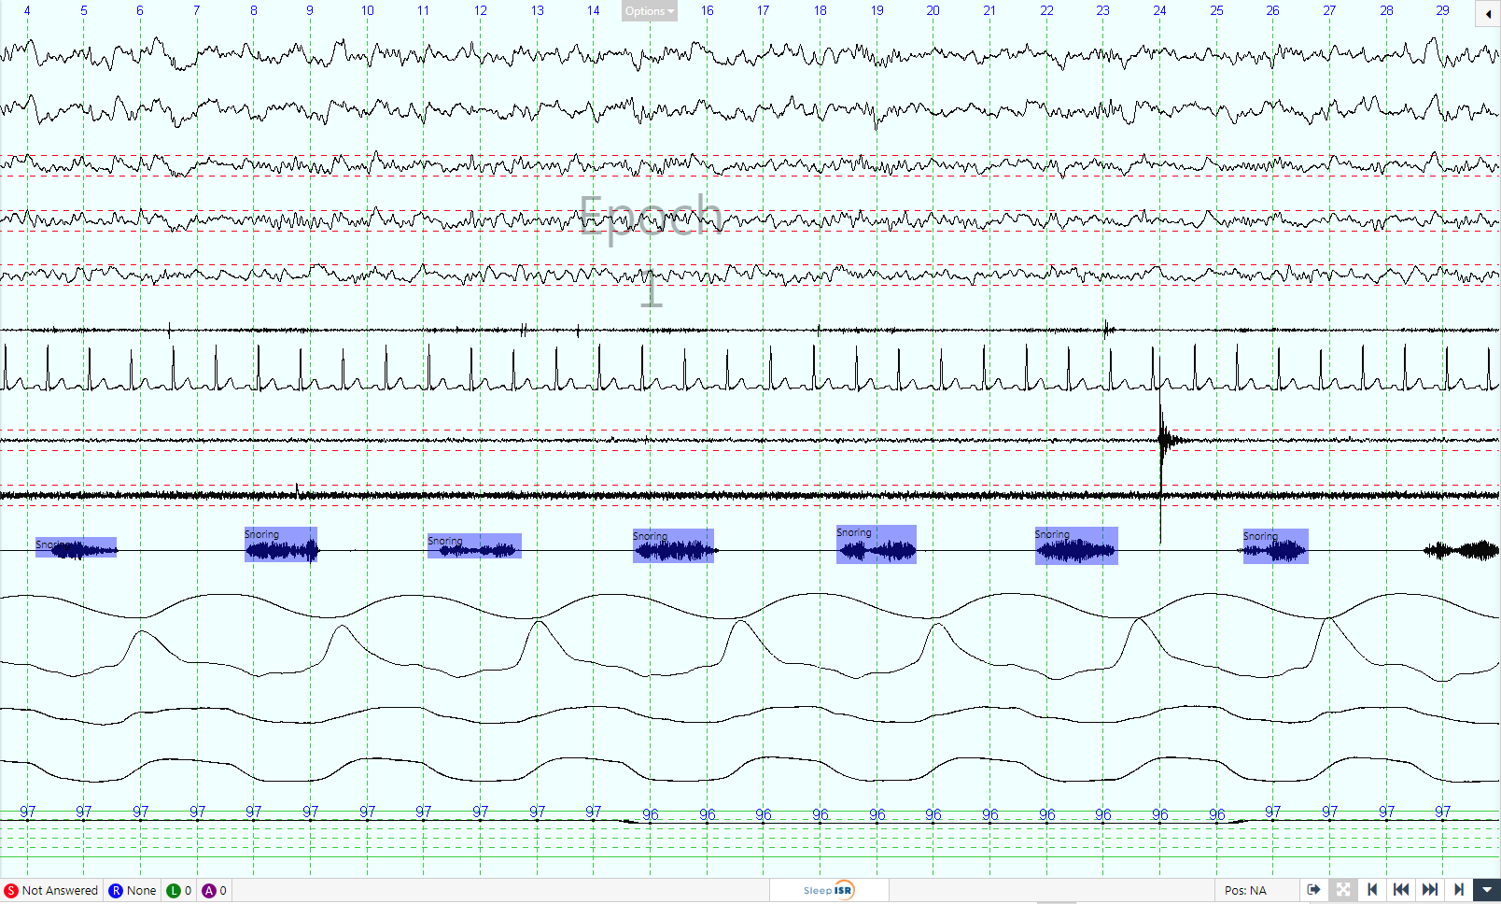Viewport: 1501px width, 904px height.
Task: Click the purple A arousal icon
Action: (x=209, y=891)
